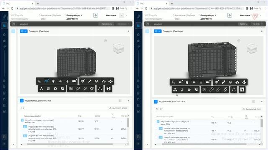The image size is (268, 150).
Task: Open the ЖК project breadcrumb in left window
Action: tap(20, 17)
